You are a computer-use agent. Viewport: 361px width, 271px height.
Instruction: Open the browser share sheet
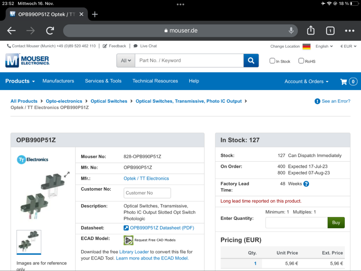[x=310, y=30]
